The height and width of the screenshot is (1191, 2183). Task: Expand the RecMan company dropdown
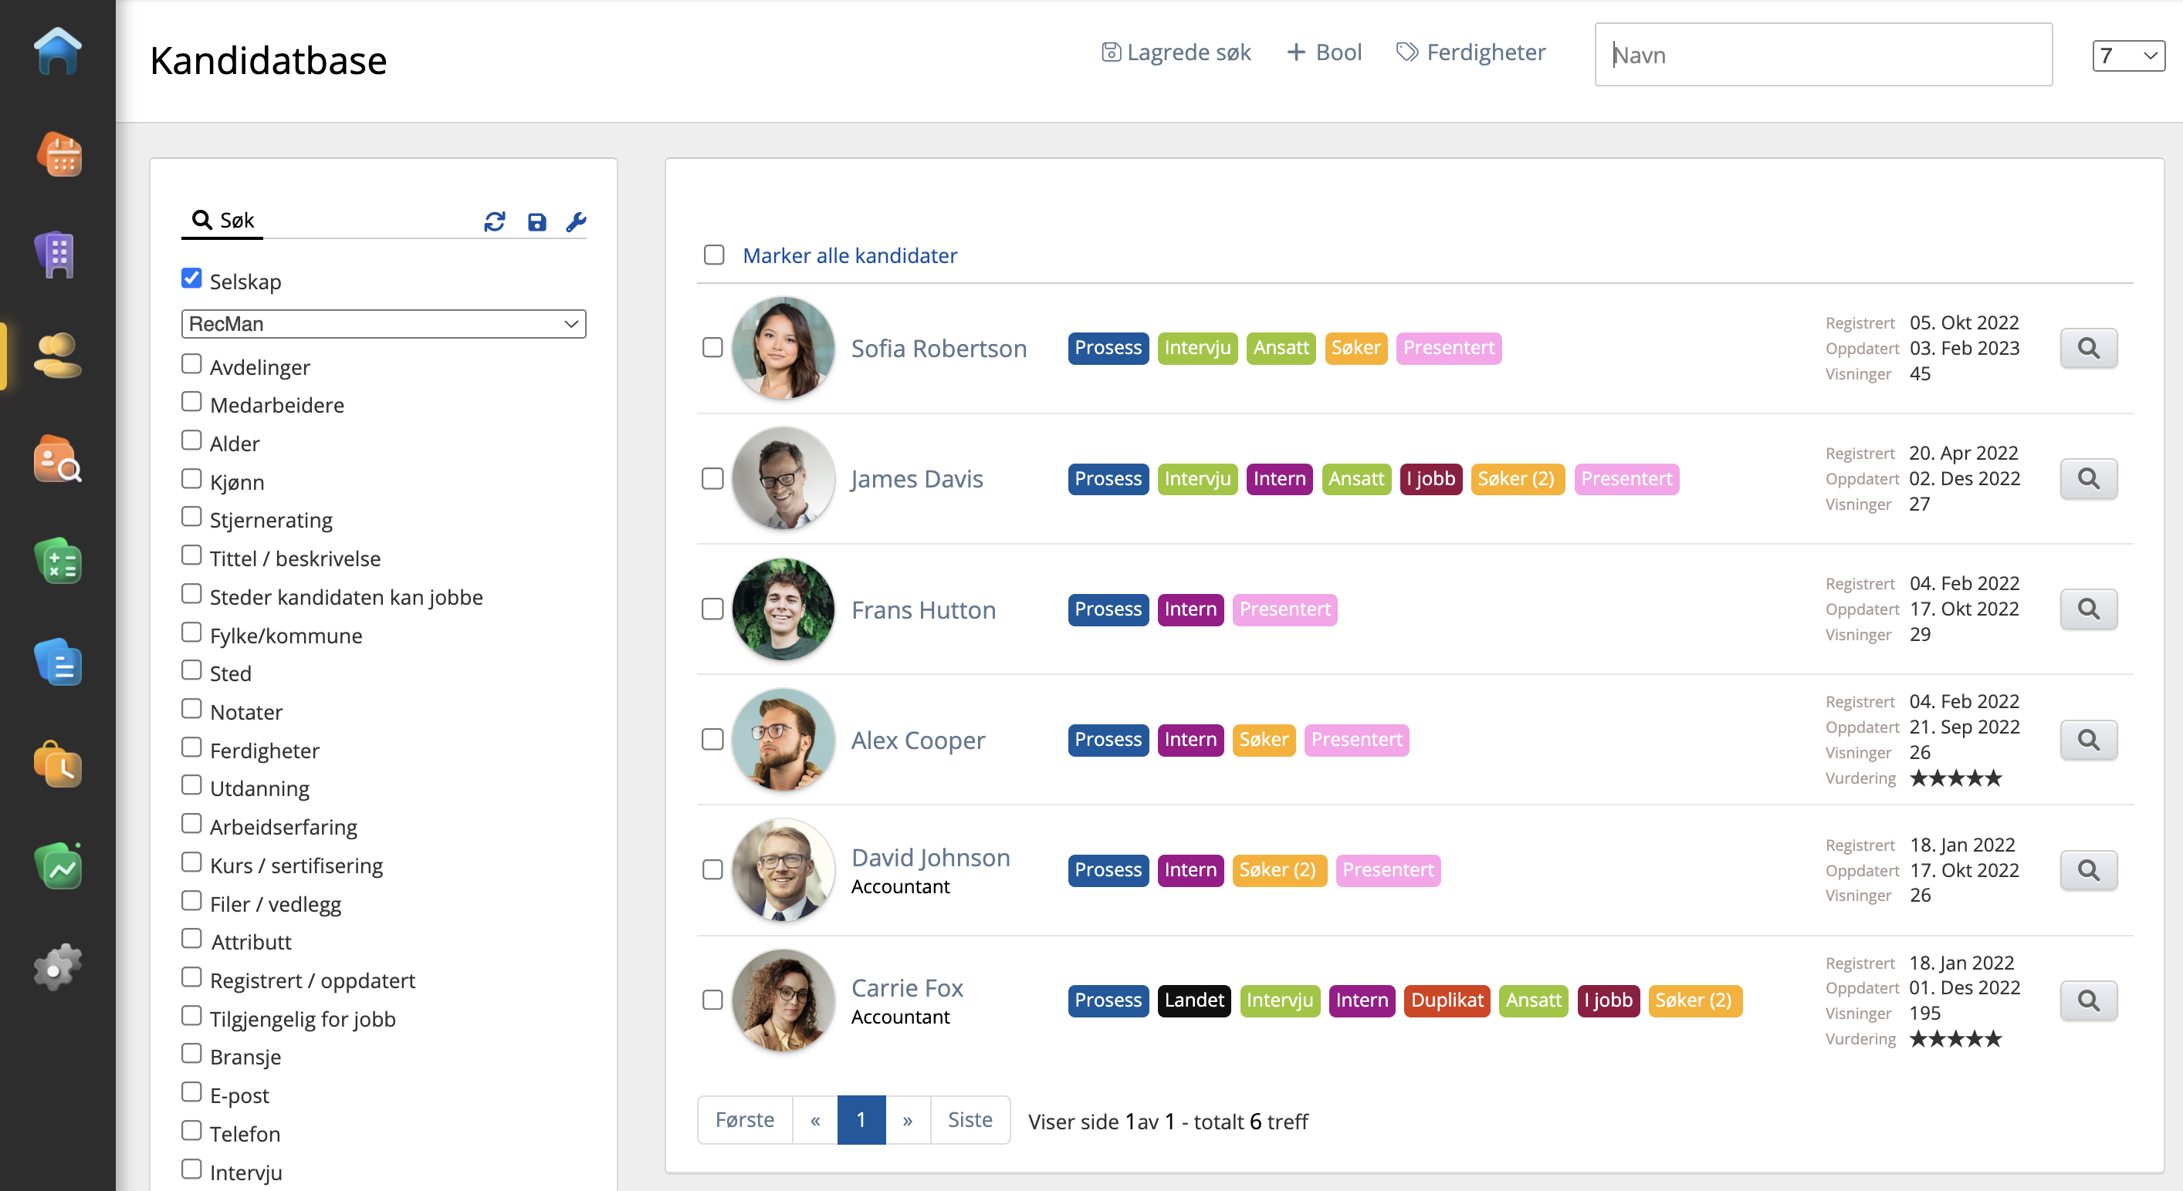coord(383,323)
